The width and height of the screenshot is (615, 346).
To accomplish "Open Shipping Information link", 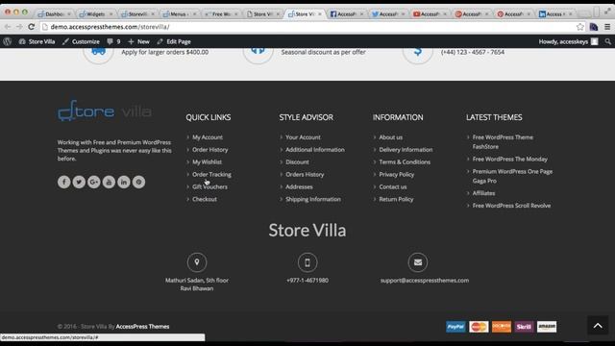I will pos(313,199).
